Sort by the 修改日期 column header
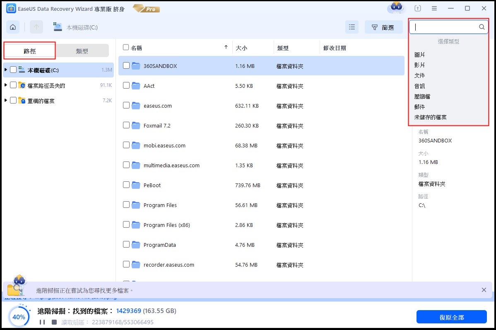This screenshot has height=330, width=496. point(335,48)
